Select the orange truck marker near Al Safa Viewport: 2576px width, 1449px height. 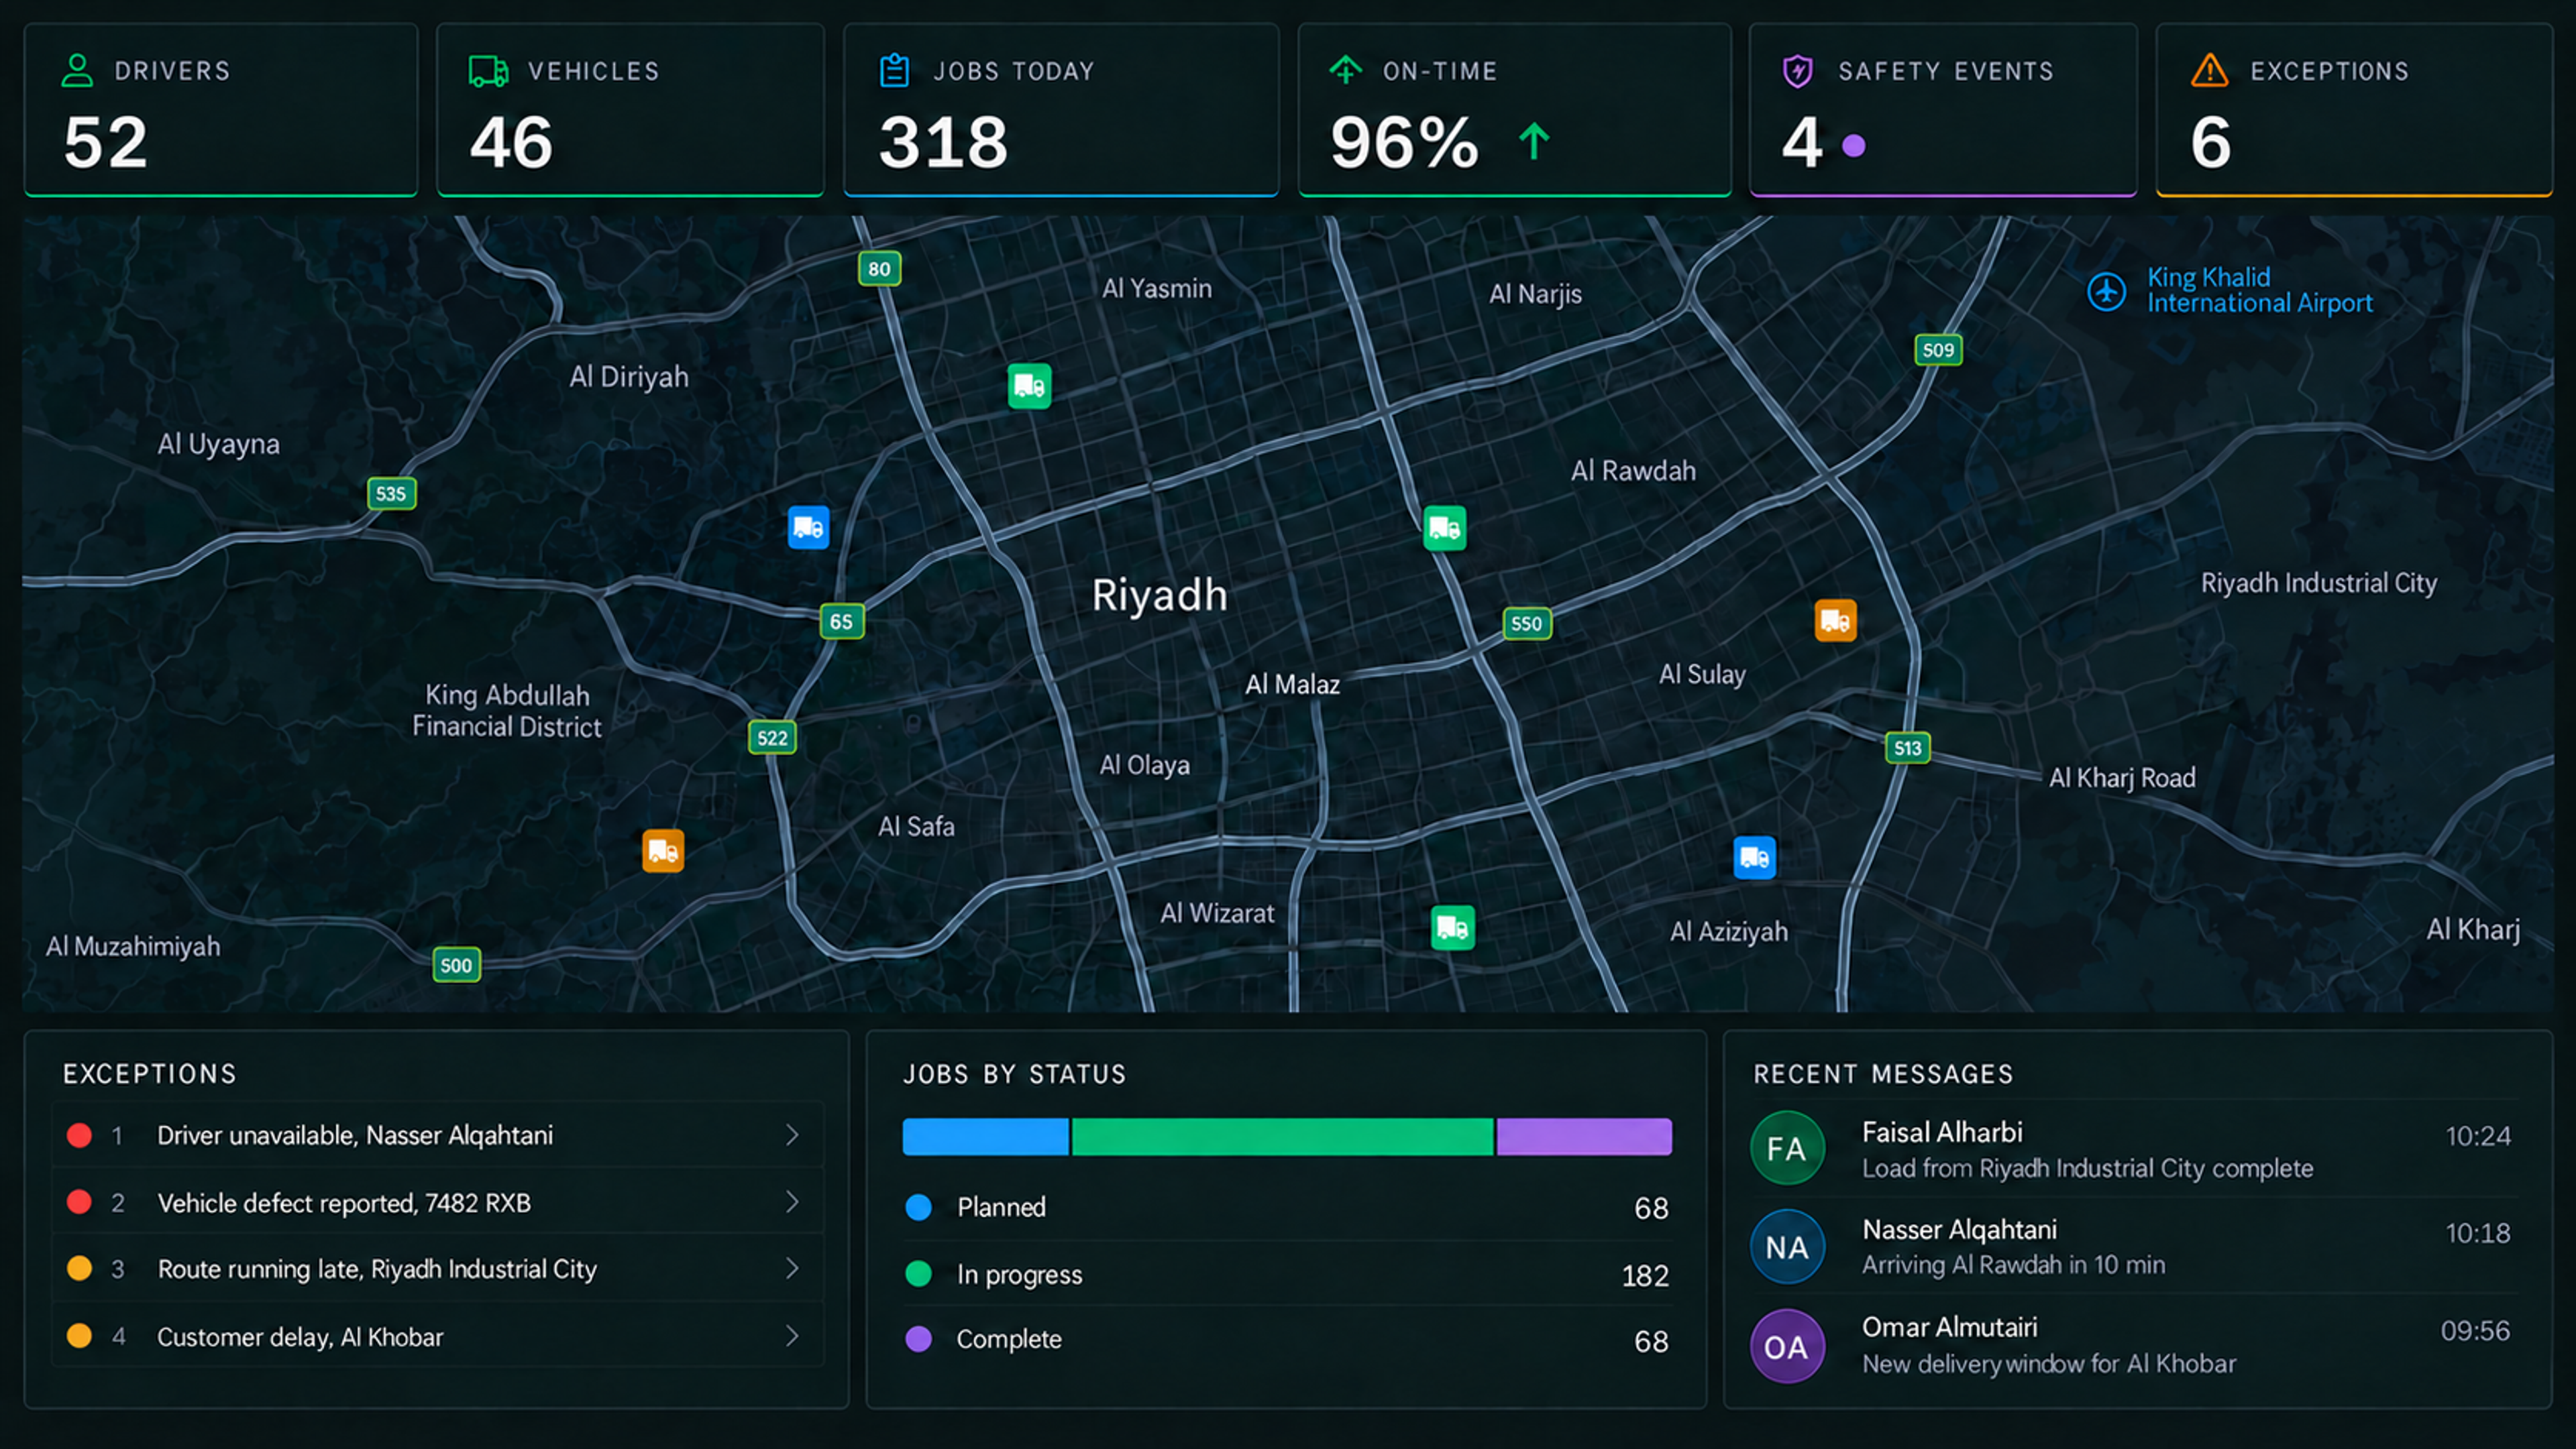[x=663, y=850]
